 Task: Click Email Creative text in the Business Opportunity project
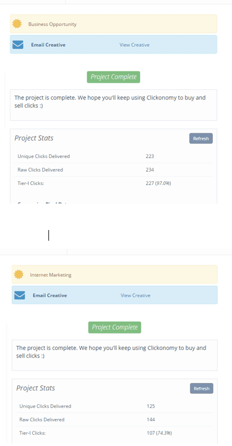[x=48, y=44]
